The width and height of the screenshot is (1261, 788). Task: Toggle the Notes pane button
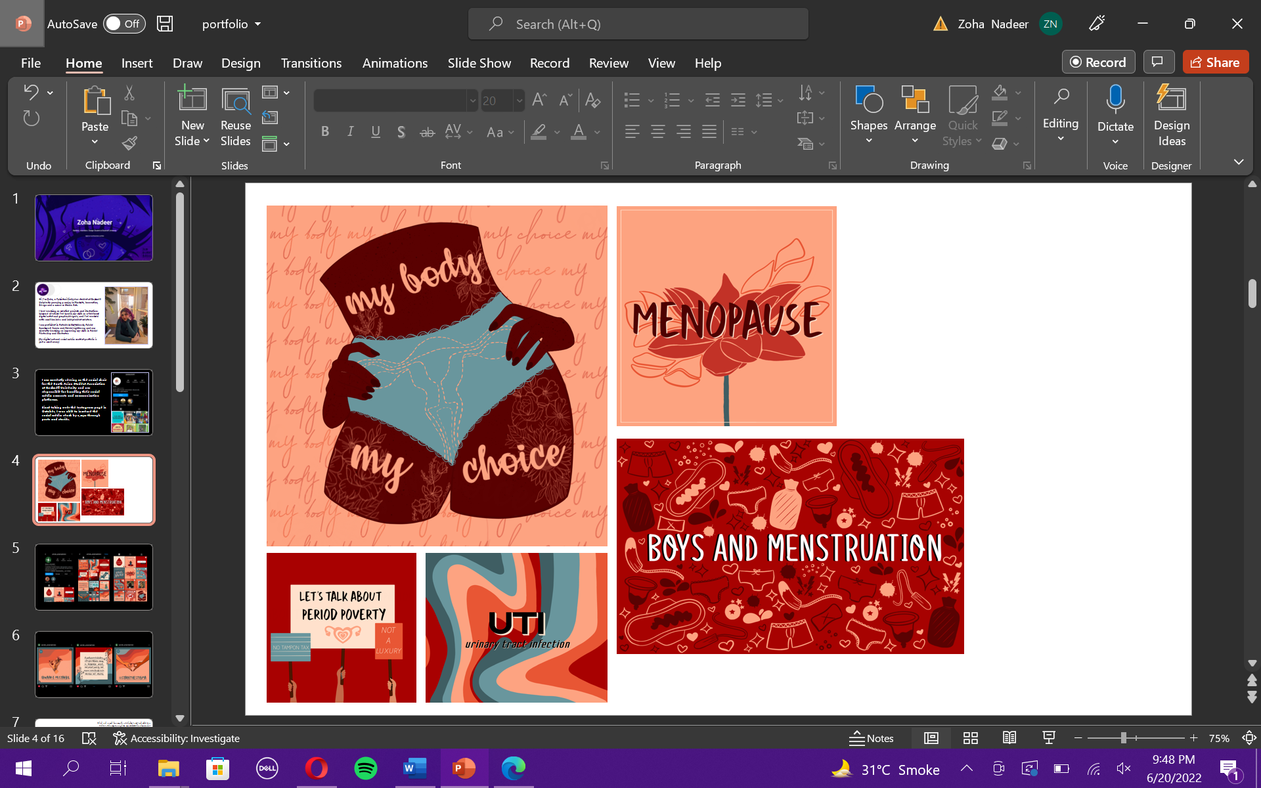(871, 738)
